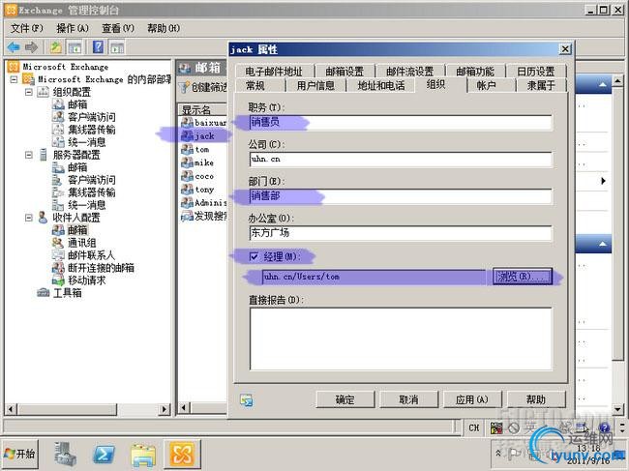Switch to the 帐户 tab

tap(486, 85)
